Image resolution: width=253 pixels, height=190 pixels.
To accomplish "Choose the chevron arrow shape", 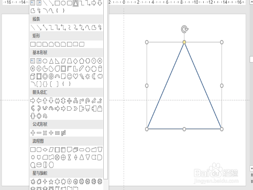I will 75,109.
